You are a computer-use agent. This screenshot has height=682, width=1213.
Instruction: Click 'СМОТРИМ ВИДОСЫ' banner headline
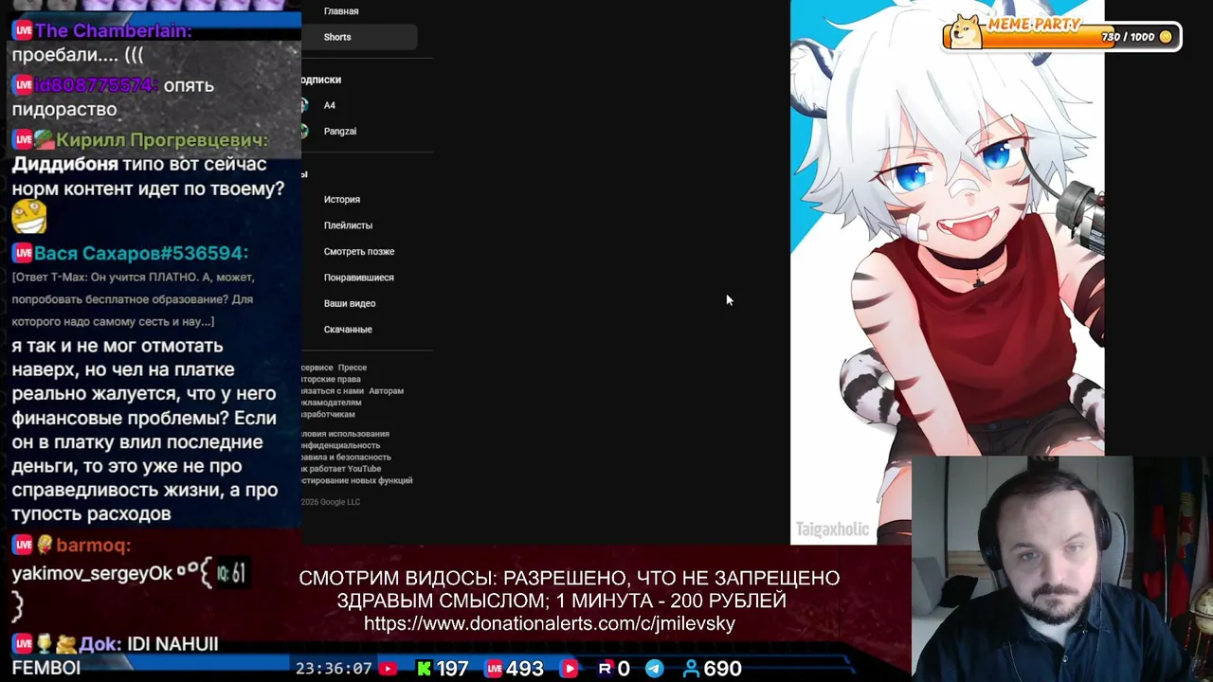[x=398, y=578]
